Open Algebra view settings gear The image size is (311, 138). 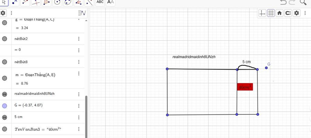(3, 13)
